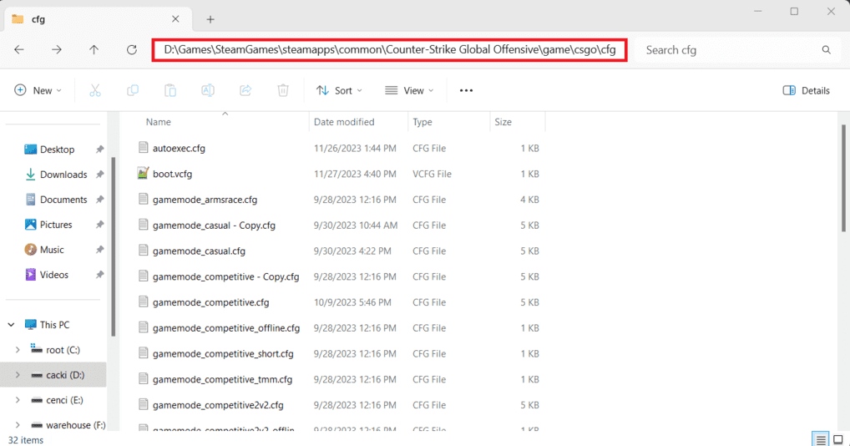Click the address bar path field

click(390, 50)
